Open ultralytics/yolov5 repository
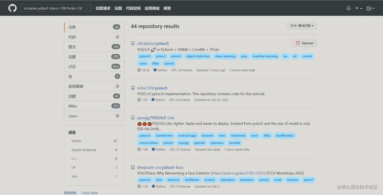Image resolution: width=383 pixels, height=195 pixels. [153, 43]
